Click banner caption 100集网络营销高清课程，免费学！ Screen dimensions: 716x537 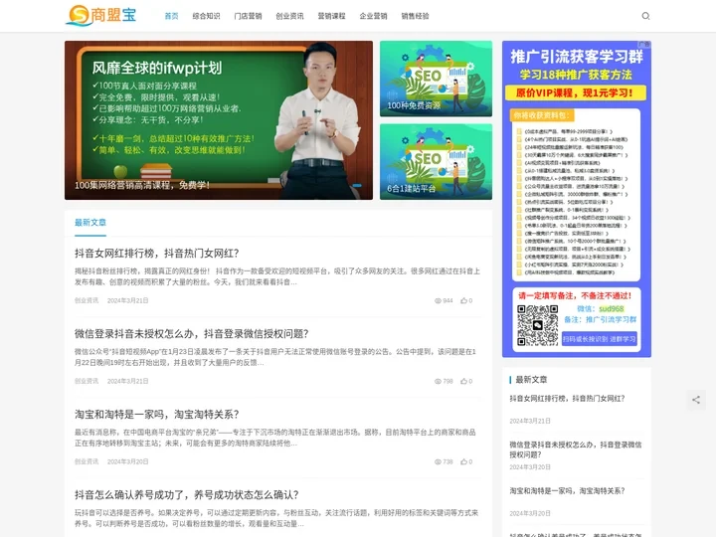pos(142,185)
